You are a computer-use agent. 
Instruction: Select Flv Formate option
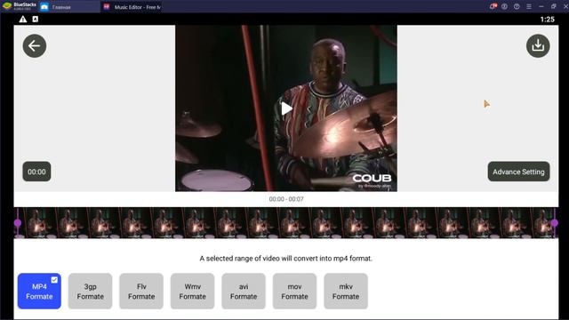point(141,292)
